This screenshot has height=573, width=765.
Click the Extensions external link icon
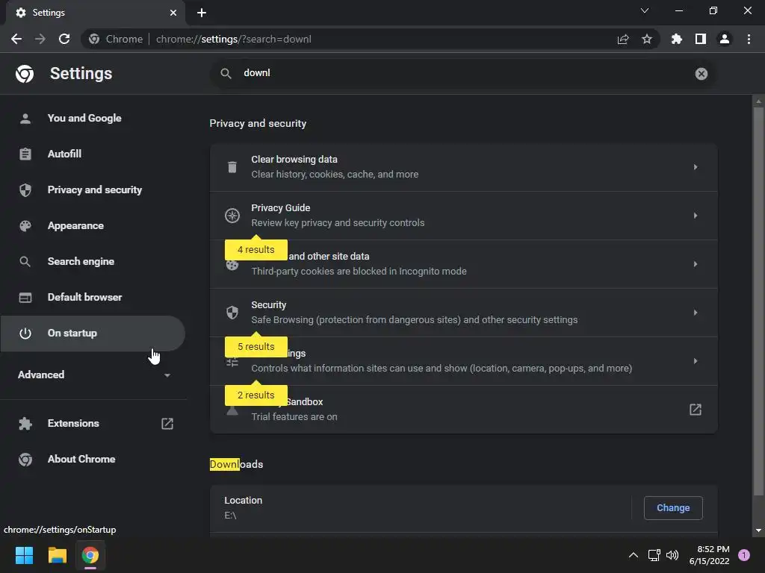pyautogui.click(x=167, y=424)
